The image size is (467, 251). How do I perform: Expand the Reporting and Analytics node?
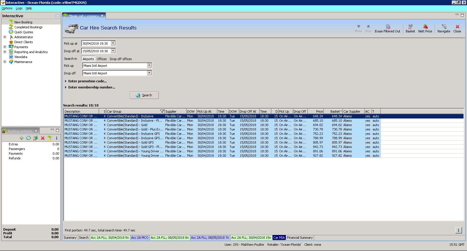(5, 52)
